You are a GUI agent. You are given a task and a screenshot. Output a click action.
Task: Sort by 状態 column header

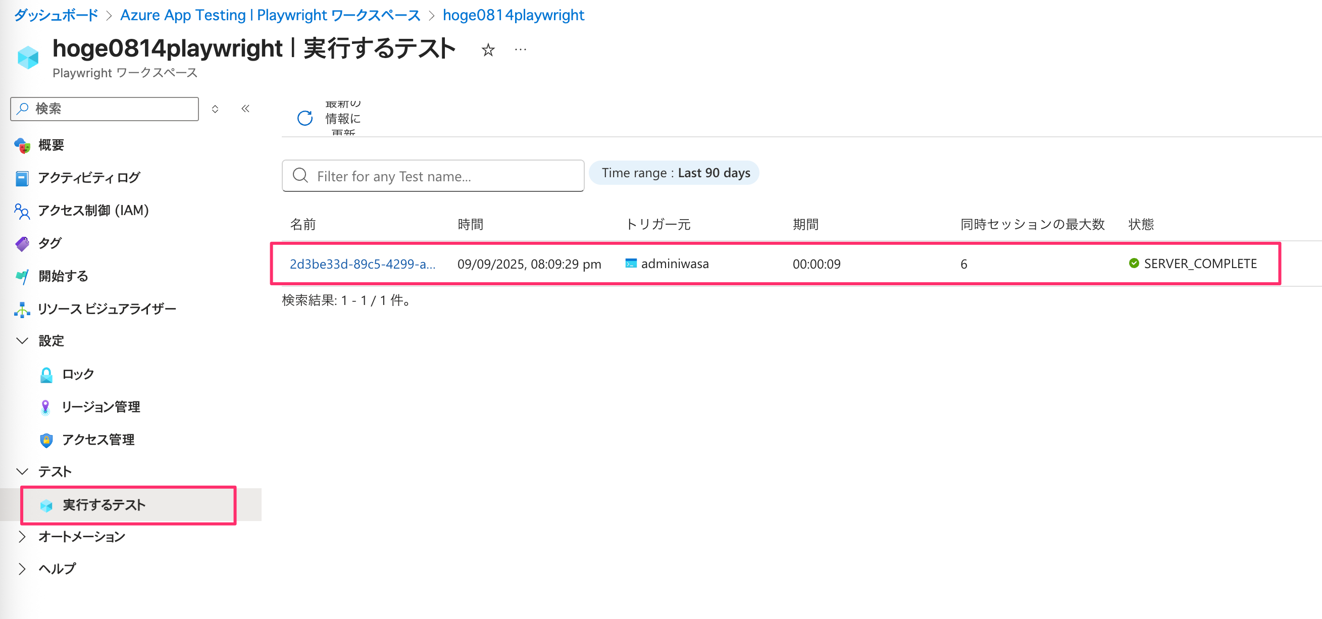pos(1141,224)
